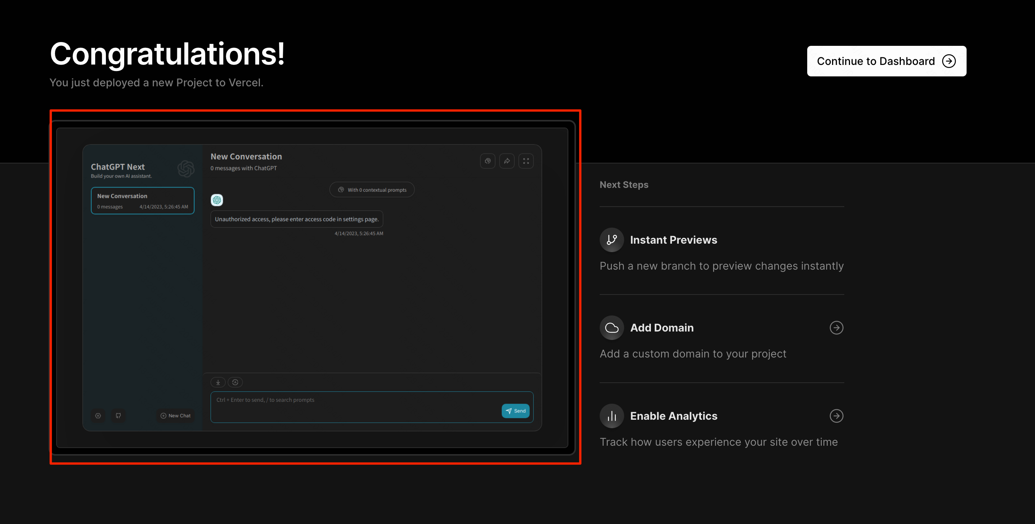The image size is (1035, 524).
Task: Click the circular settings icon above message input
Action: 235,382
